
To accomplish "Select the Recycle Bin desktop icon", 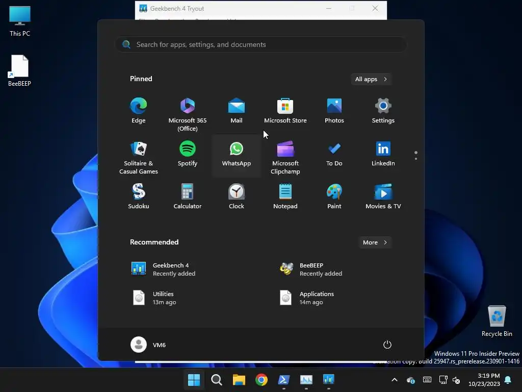I will click(x=497, y=321).
